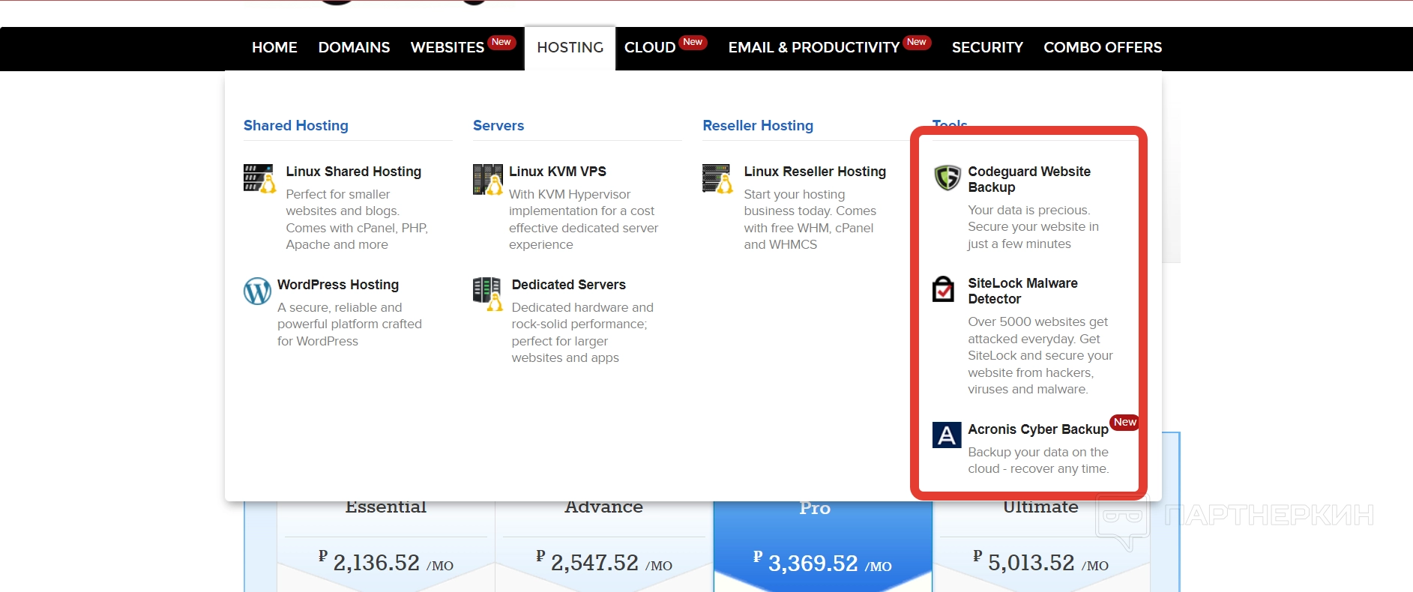Open the COMBO OFFERS menu

click(x=1103, y=47)
